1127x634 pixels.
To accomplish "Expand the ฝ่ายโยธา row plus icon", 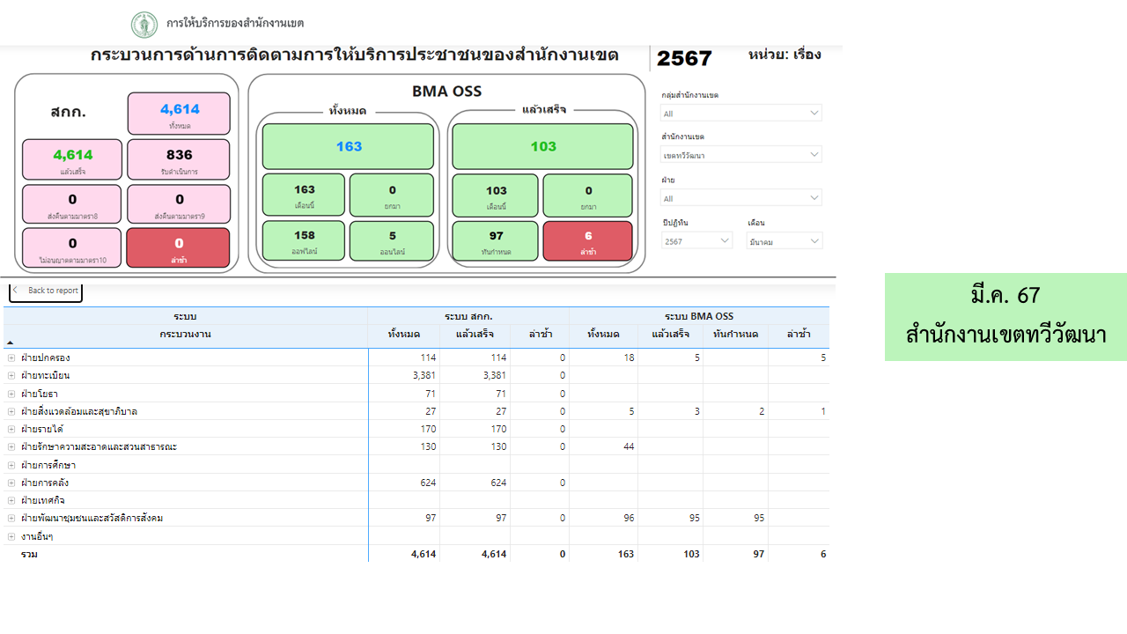I will 11,394.
